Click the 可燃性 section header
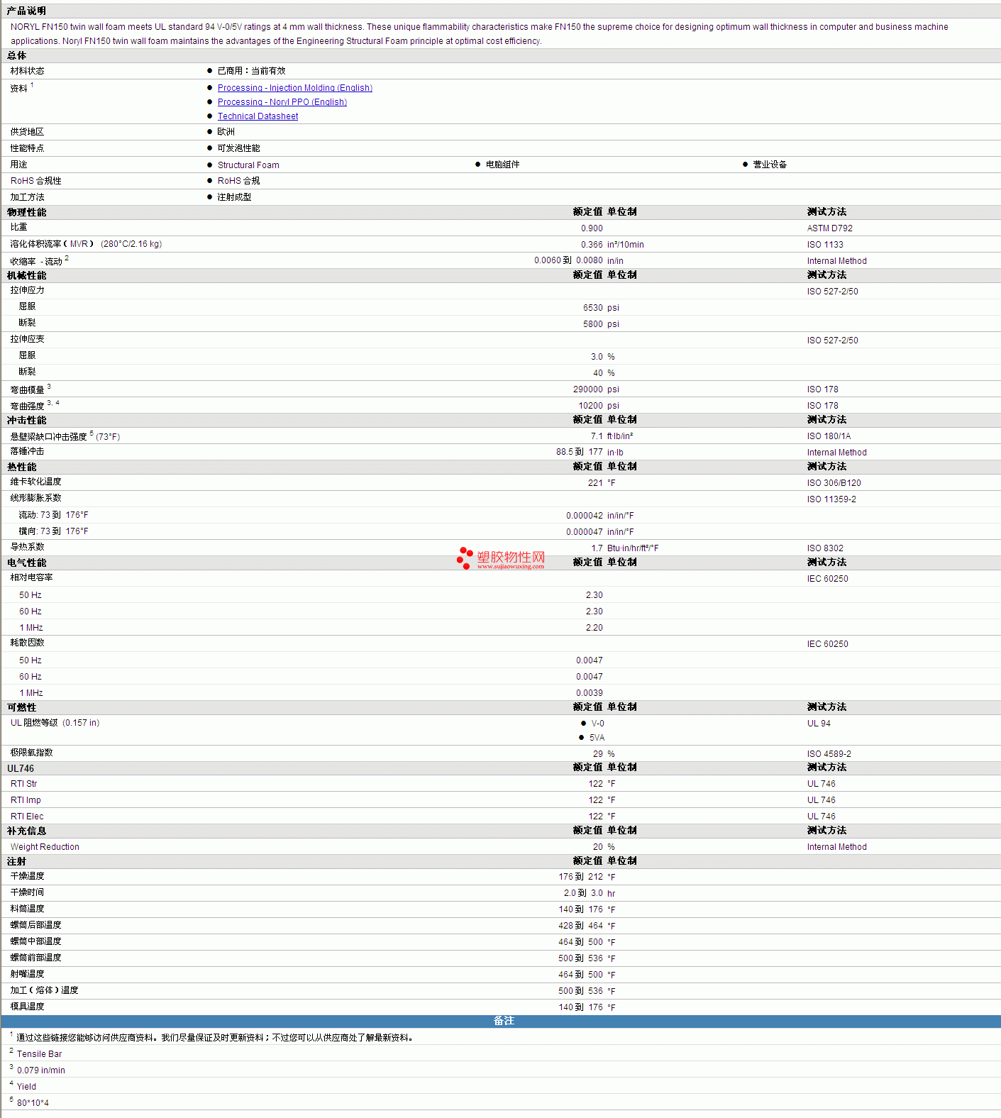This screenshot has height=1118, width=1001. point(22,707)
